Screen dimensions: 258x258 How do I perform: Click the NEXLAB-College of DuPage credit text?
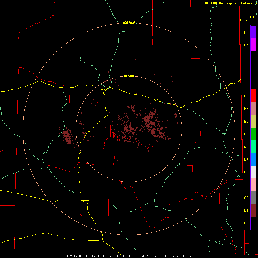(229, 3)
